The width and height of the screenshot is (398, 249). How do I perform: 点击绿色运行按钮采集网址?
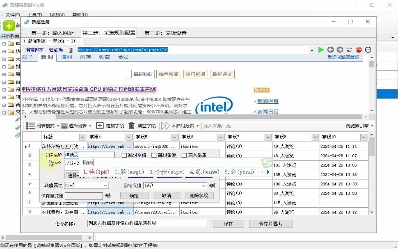[x=321, y=49]
